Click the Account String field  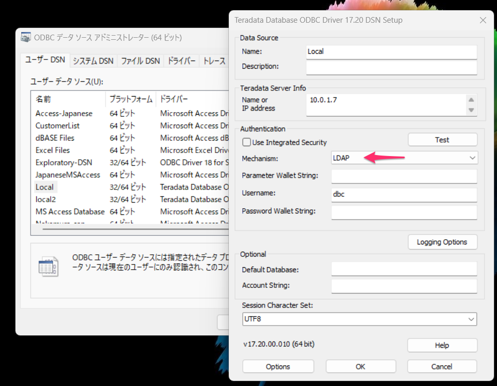pyautogui.click(x=404, y=286)
